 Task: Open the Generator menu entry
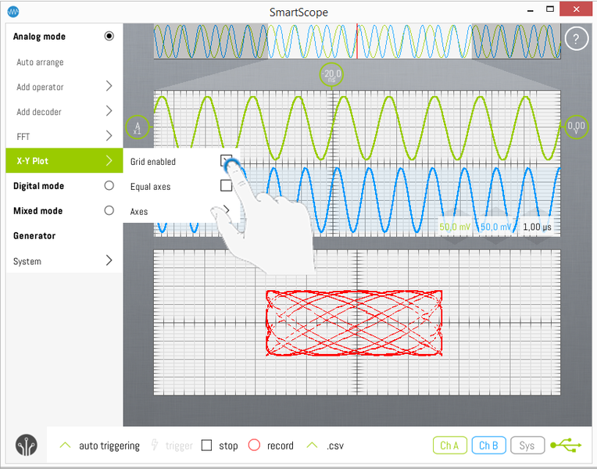pos(34,235)
